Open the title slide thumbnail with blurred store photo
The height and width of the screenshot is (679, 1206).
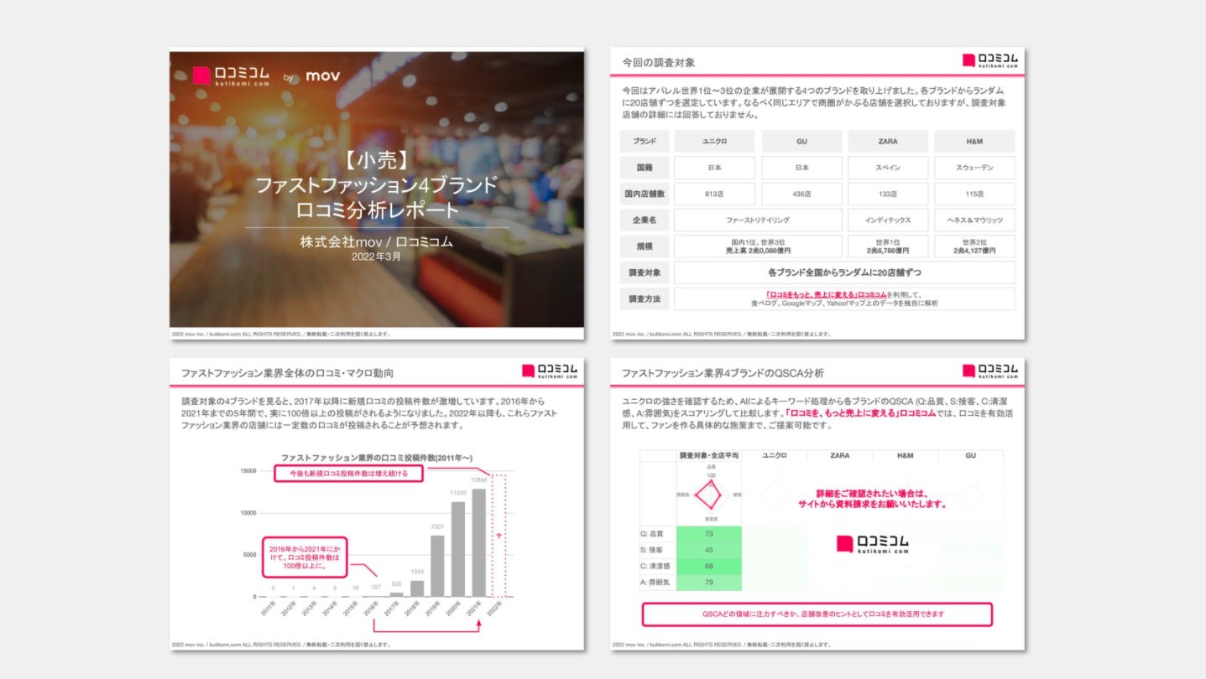[x=377, y=195]
